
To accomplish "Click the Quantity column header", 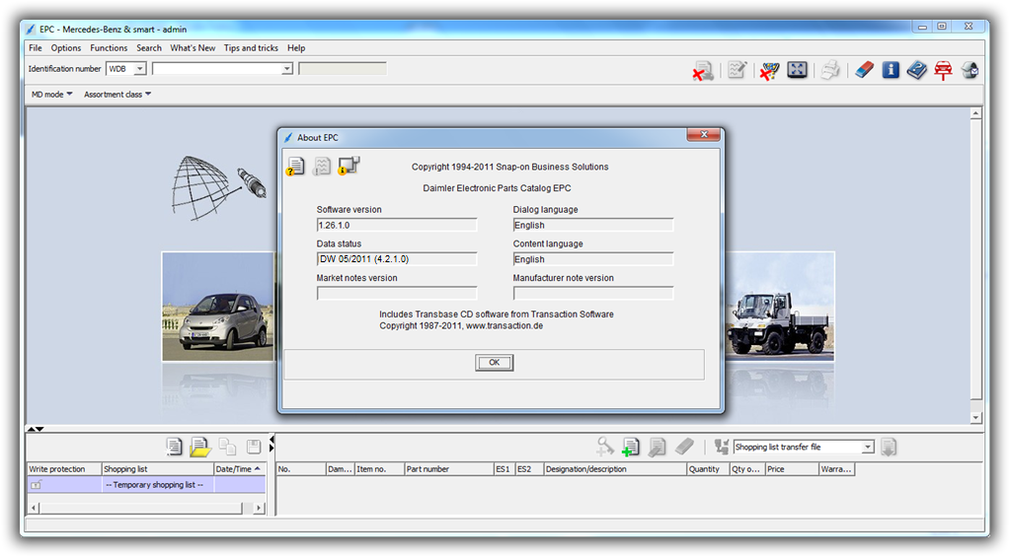I will [708, 469].
